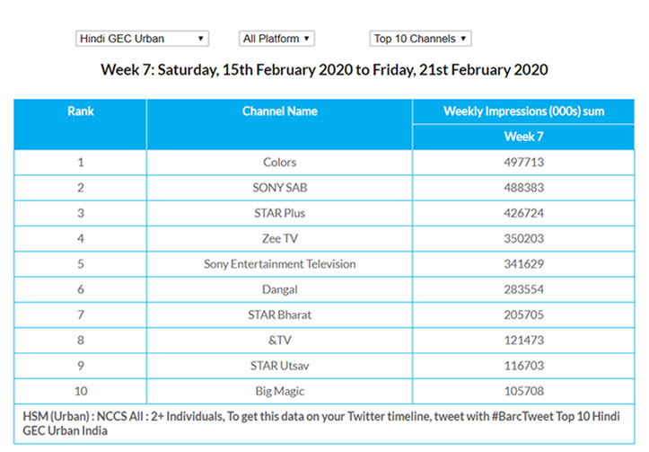The width and height of the screenshot is (649, 452).
Task: Click the Rank column header
Action: tap(81, 111)
